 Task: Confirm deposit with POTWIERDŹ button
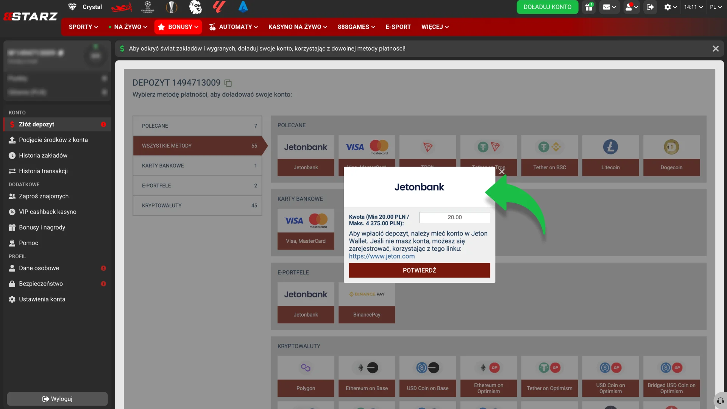coord(419,270)
